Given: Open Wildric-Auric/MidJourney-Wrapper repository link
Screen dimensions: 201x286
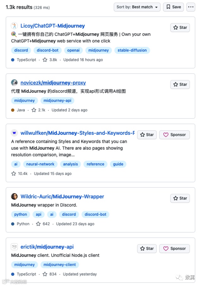Looking at the screenshot, I should [x=62, y=197].
